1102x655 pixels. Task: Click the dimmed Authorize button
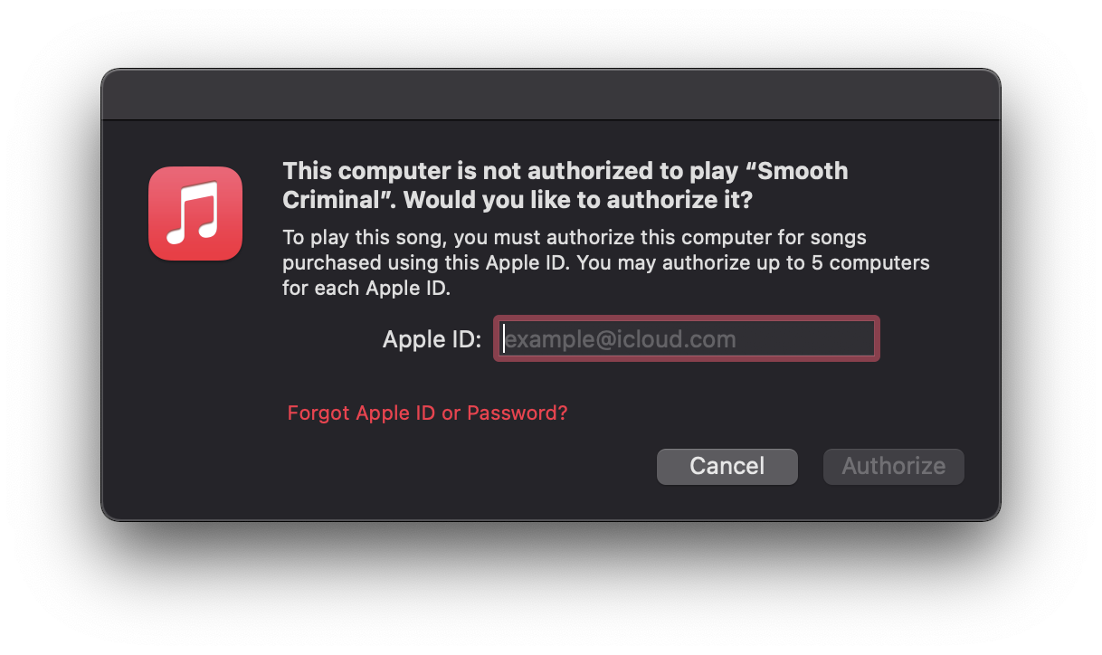[893, 466]
